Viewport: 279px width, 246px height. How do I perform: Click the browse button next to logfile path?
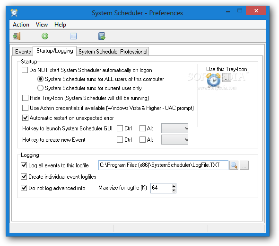click(244, 165)
